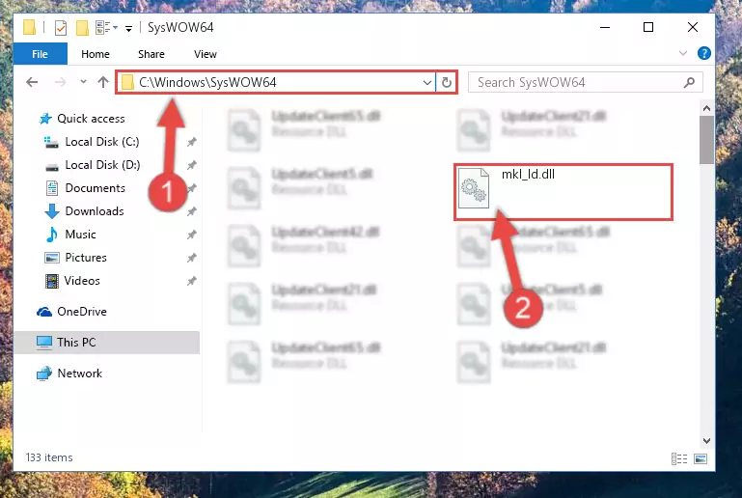Expand the ribbon with the chevron
This screenshot has width=742, height=498.
[683, 53]
